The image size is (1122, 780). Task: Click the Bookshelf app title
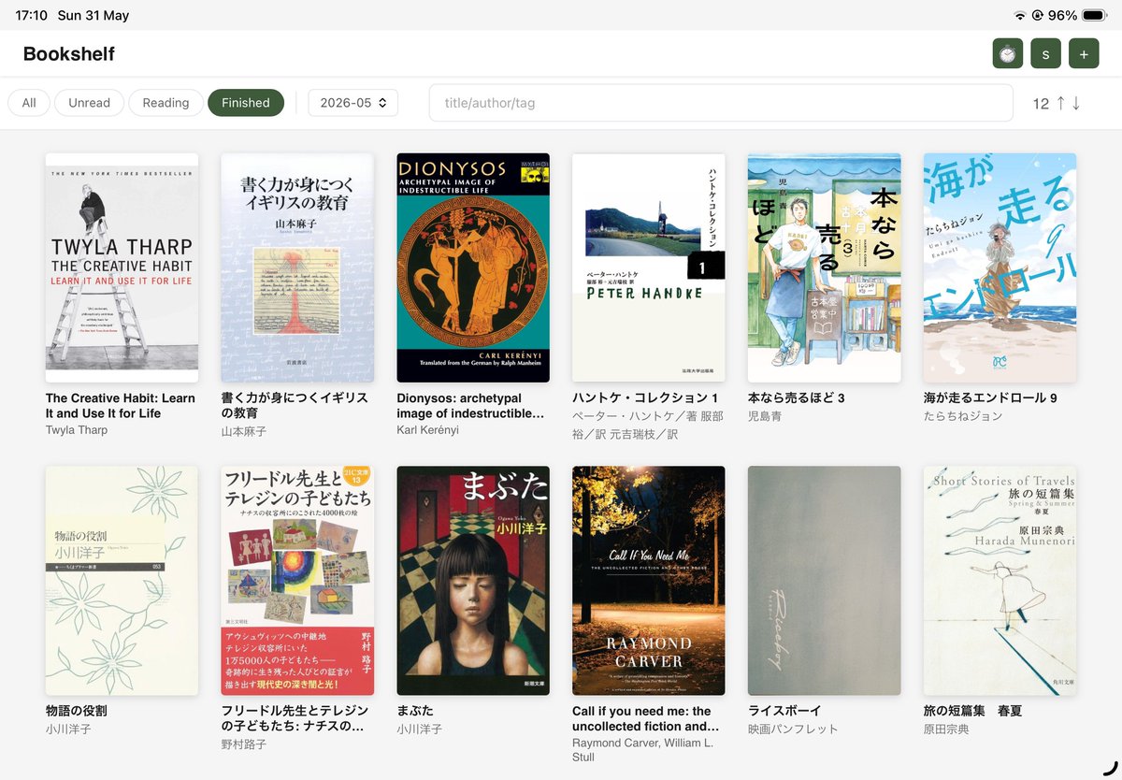click(x=69, y=54)
